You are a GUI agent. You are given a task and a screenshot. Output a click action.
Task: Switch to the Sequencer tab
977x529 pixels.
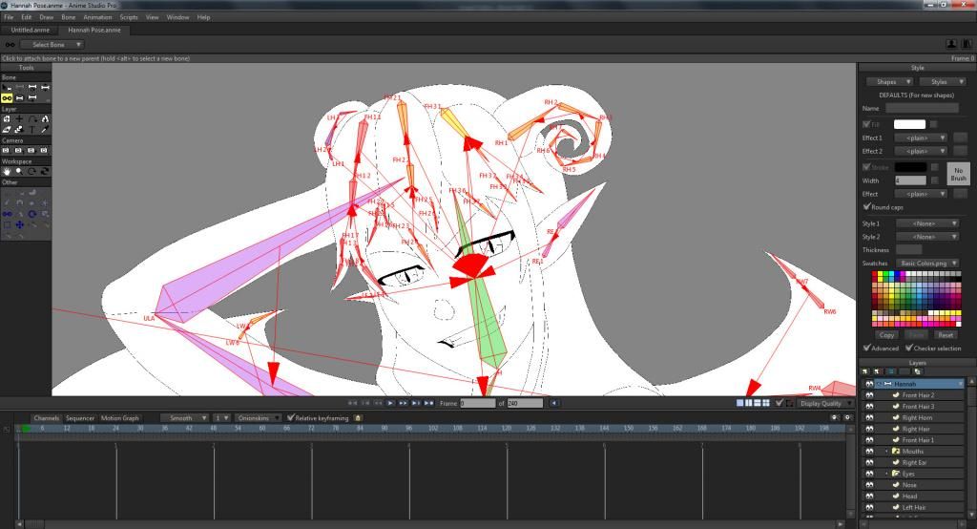[x=80, y=418]
